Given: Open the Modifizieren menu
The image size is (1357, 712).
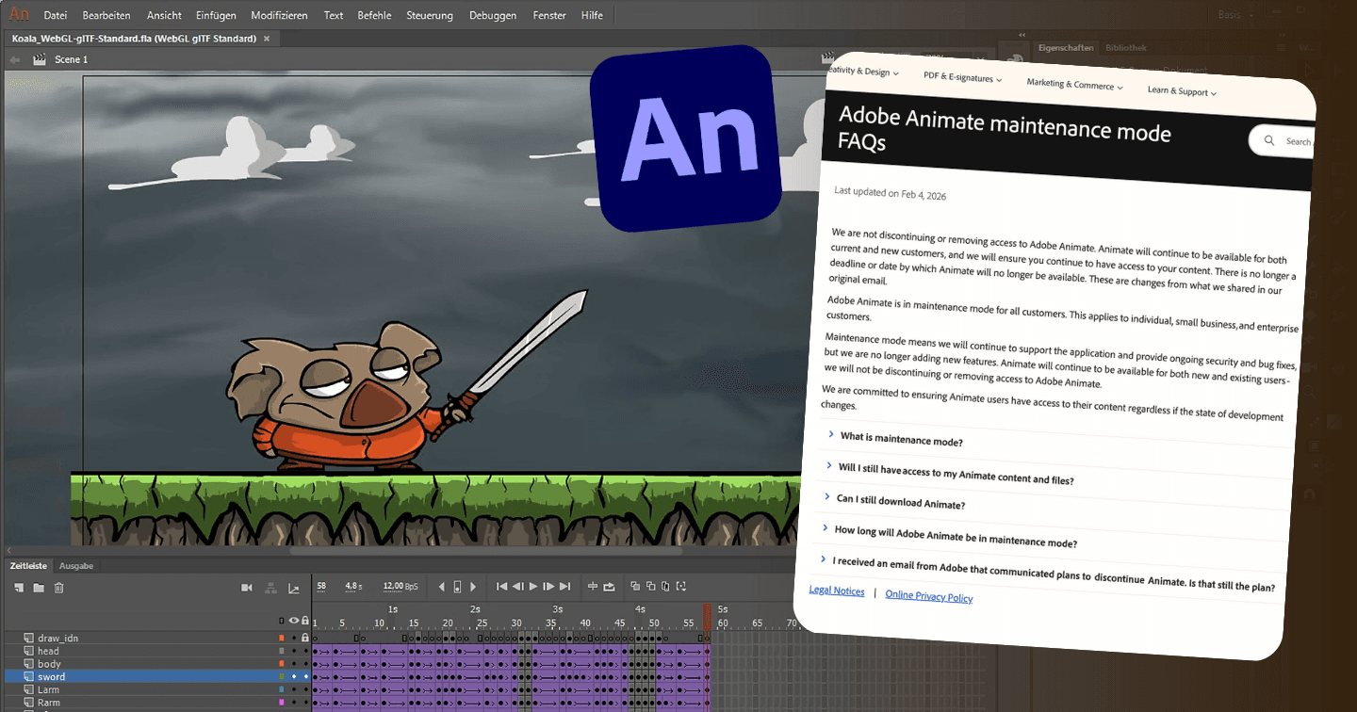Looking at the screenshot, I should tap(279, 15).
